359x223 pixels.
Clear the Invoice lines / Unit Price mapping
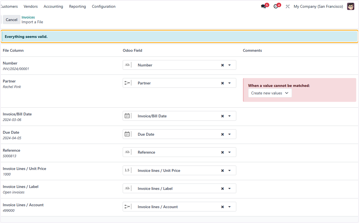[x=223, y=170]
